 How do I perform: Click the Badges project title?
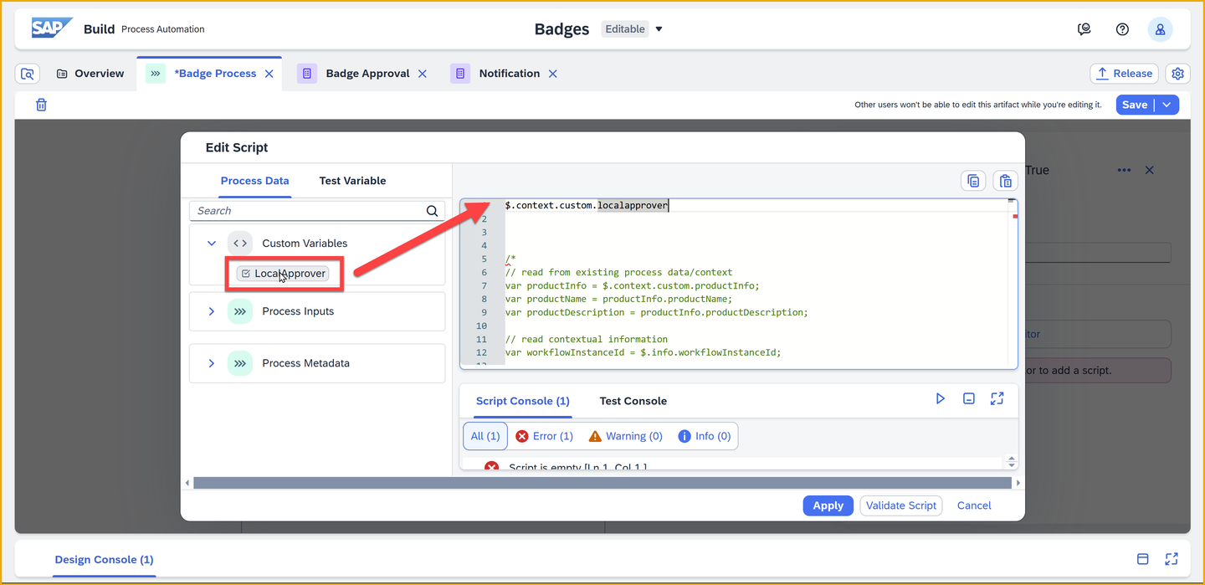(x=561, y=29)
